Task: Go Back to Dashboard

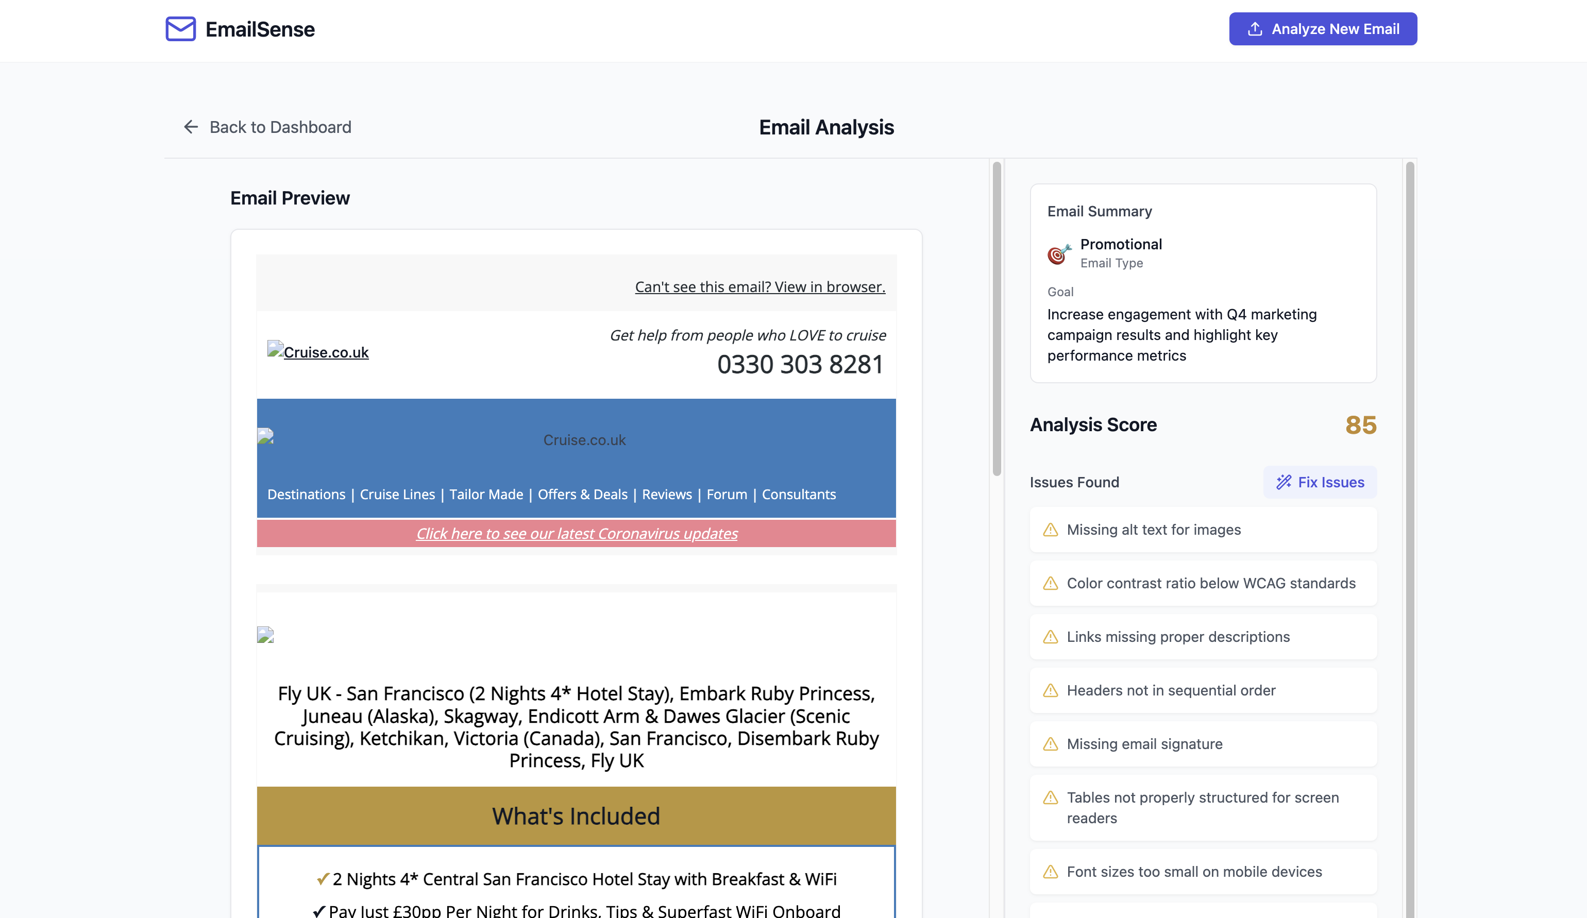Action: pyautogui.click(x=267, y=127)
